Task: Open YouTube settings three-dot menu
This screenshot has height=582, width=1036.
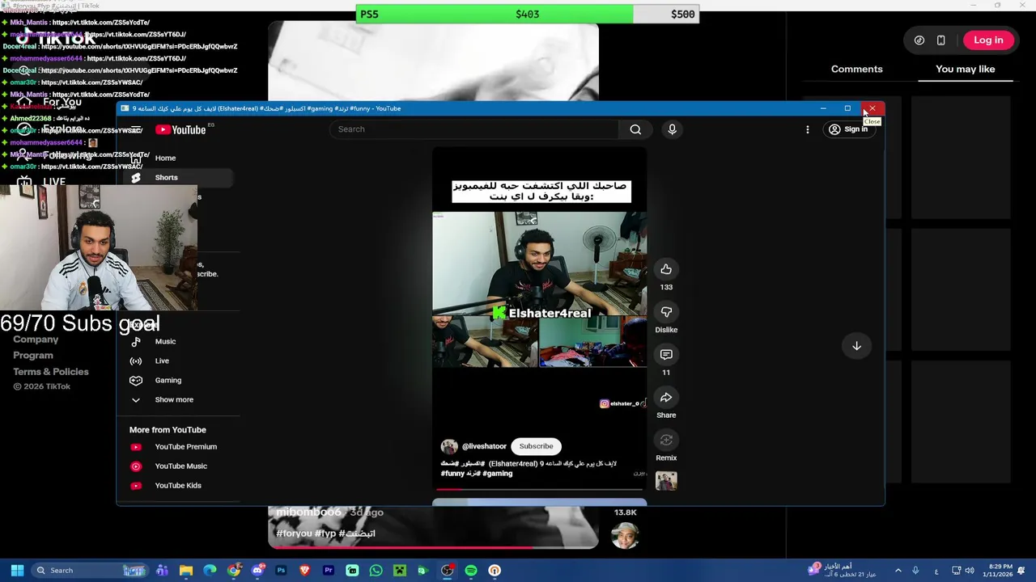Action: click(x=807, y=129)
